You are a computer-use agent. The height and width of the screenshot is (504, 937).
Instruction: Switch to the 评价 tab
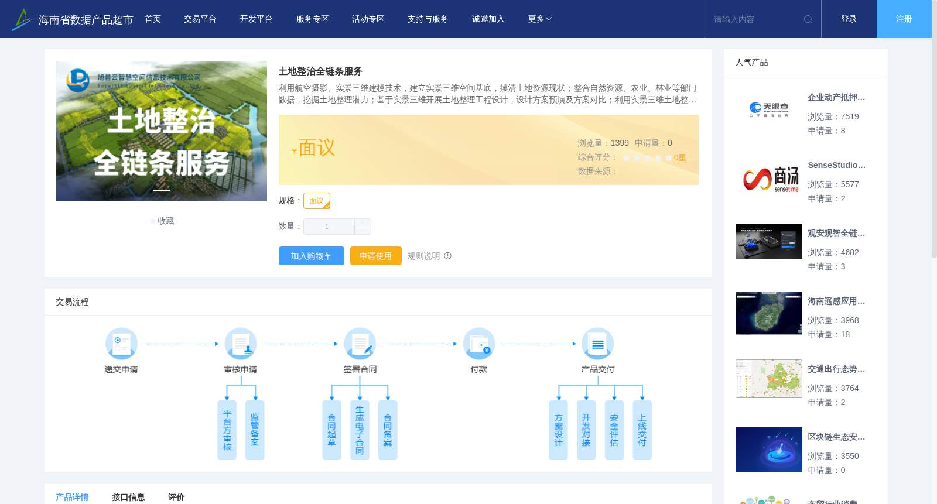176,497
